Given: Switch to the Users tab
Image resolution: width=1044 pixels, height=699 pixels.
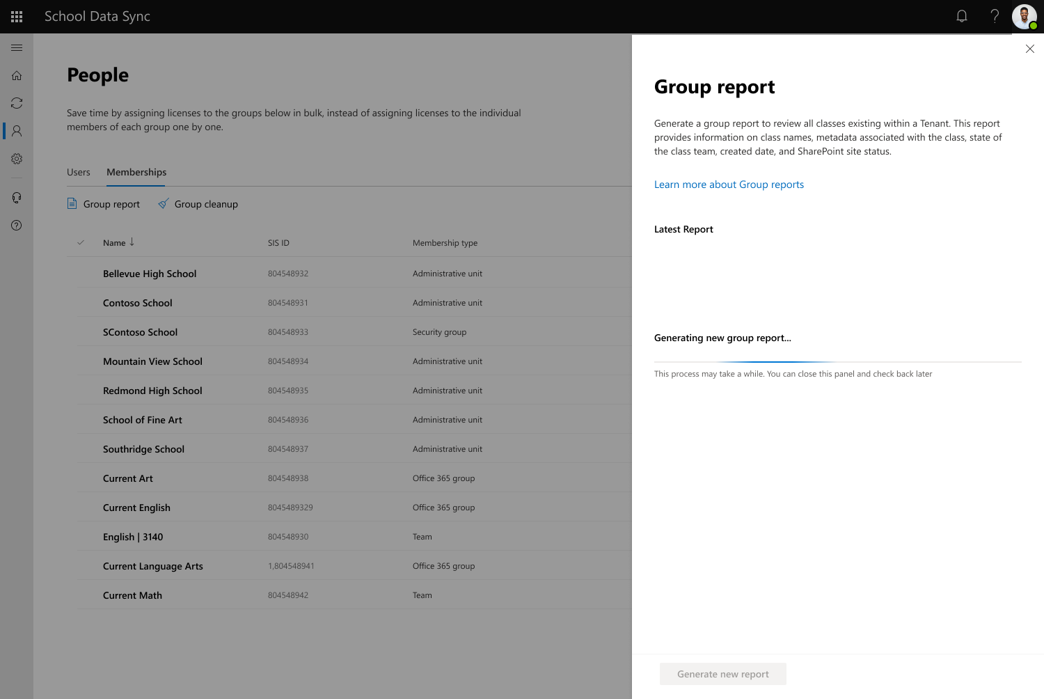Looking at the screenshot, I should point(79,172).
